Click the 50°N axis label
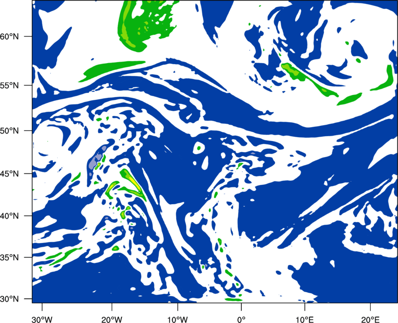398x323 pixels. (x=9, y=131)
